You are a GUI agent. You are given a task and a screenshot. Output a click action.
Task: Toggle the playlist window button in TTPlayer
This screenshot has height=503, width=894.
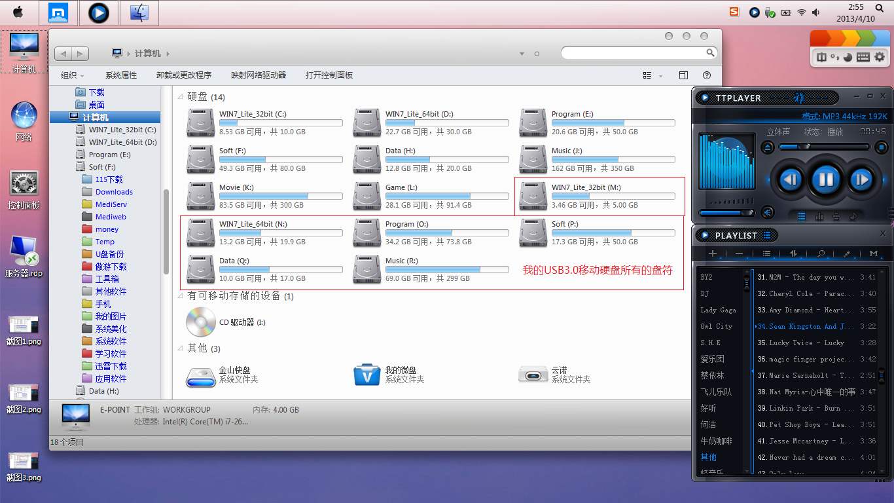pyautogui.click(x=802, y=216)
